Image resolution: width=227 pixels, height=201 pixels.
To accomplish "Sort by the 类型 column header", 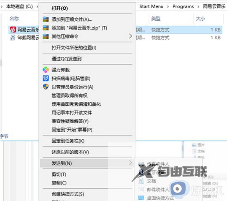I will tap(156, 19).
